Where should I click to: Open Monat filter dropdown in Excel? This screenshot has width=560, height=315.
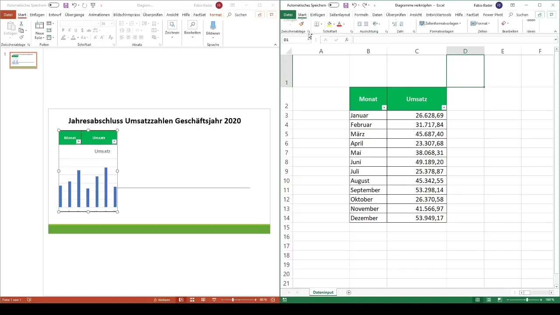point(384,108)
